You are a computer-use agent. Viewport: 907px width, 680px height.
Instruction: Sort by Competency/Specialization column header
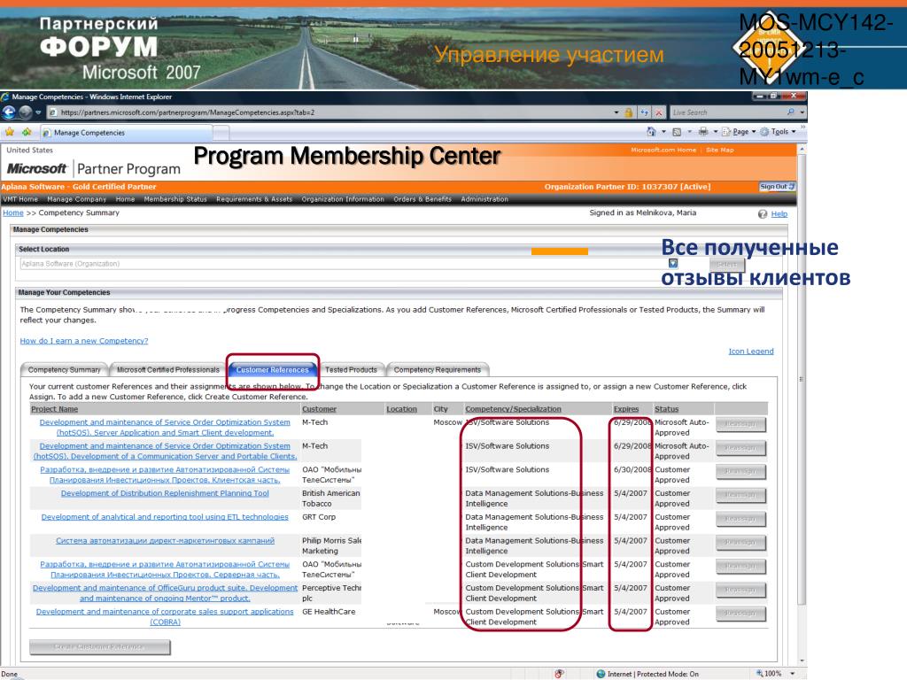513,409
